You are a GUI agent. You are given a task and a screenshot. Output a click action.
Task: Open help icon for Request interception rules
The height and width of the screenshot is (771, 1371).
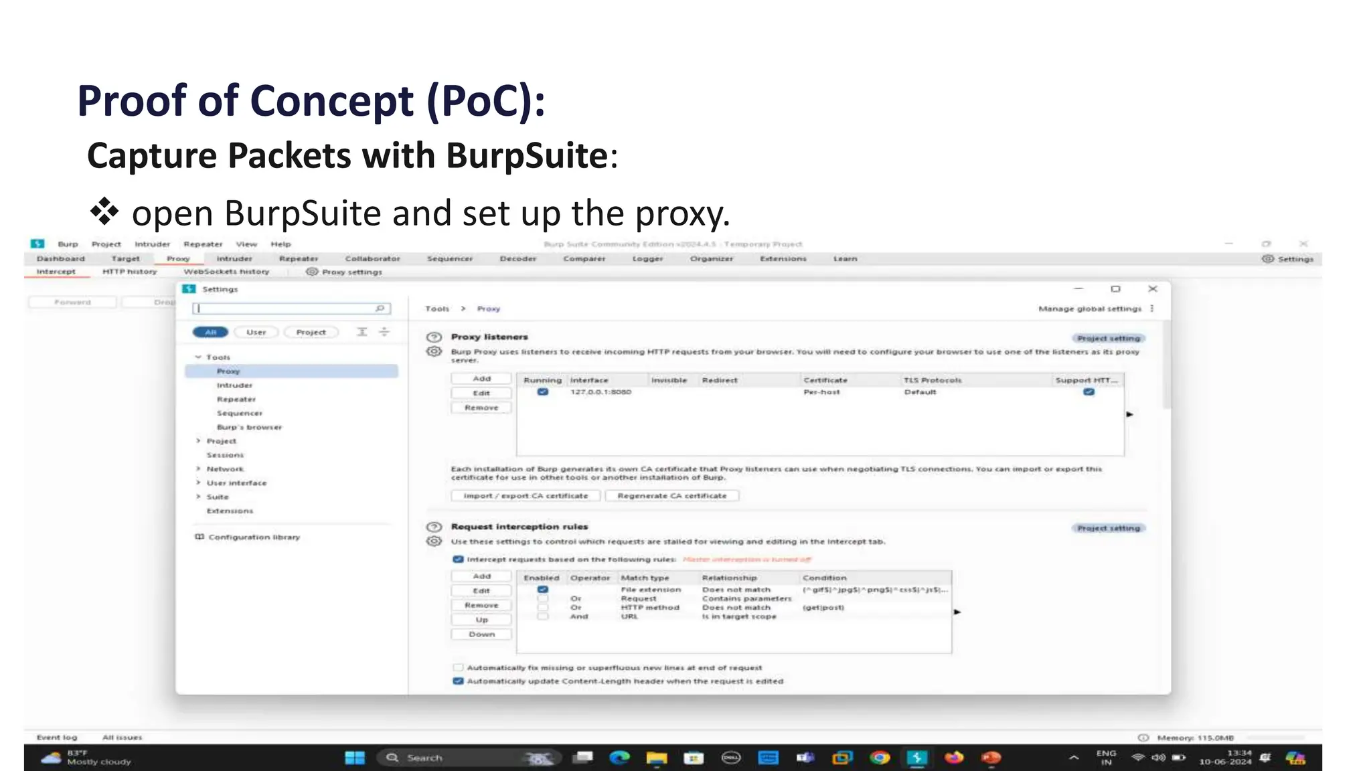click(x=434, y=527)
